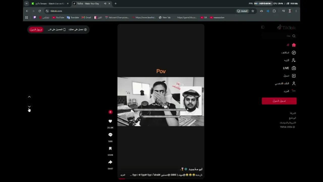Viewport: 323px width, 182px height.
Task: Bookmark this page with the star icon
Action: point(253,11)
